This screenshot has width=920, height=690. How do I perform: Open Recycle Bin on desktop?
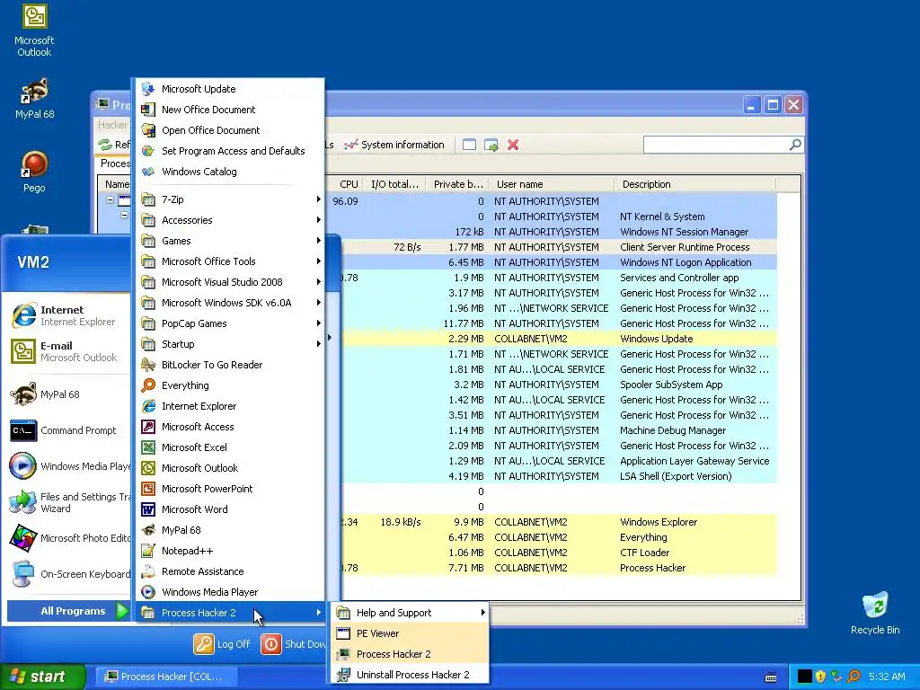tap(875, 613)
